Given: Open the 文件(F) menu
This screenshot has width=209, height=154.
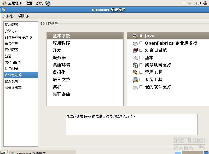Looking at the screenshot, I should [9, 16].
